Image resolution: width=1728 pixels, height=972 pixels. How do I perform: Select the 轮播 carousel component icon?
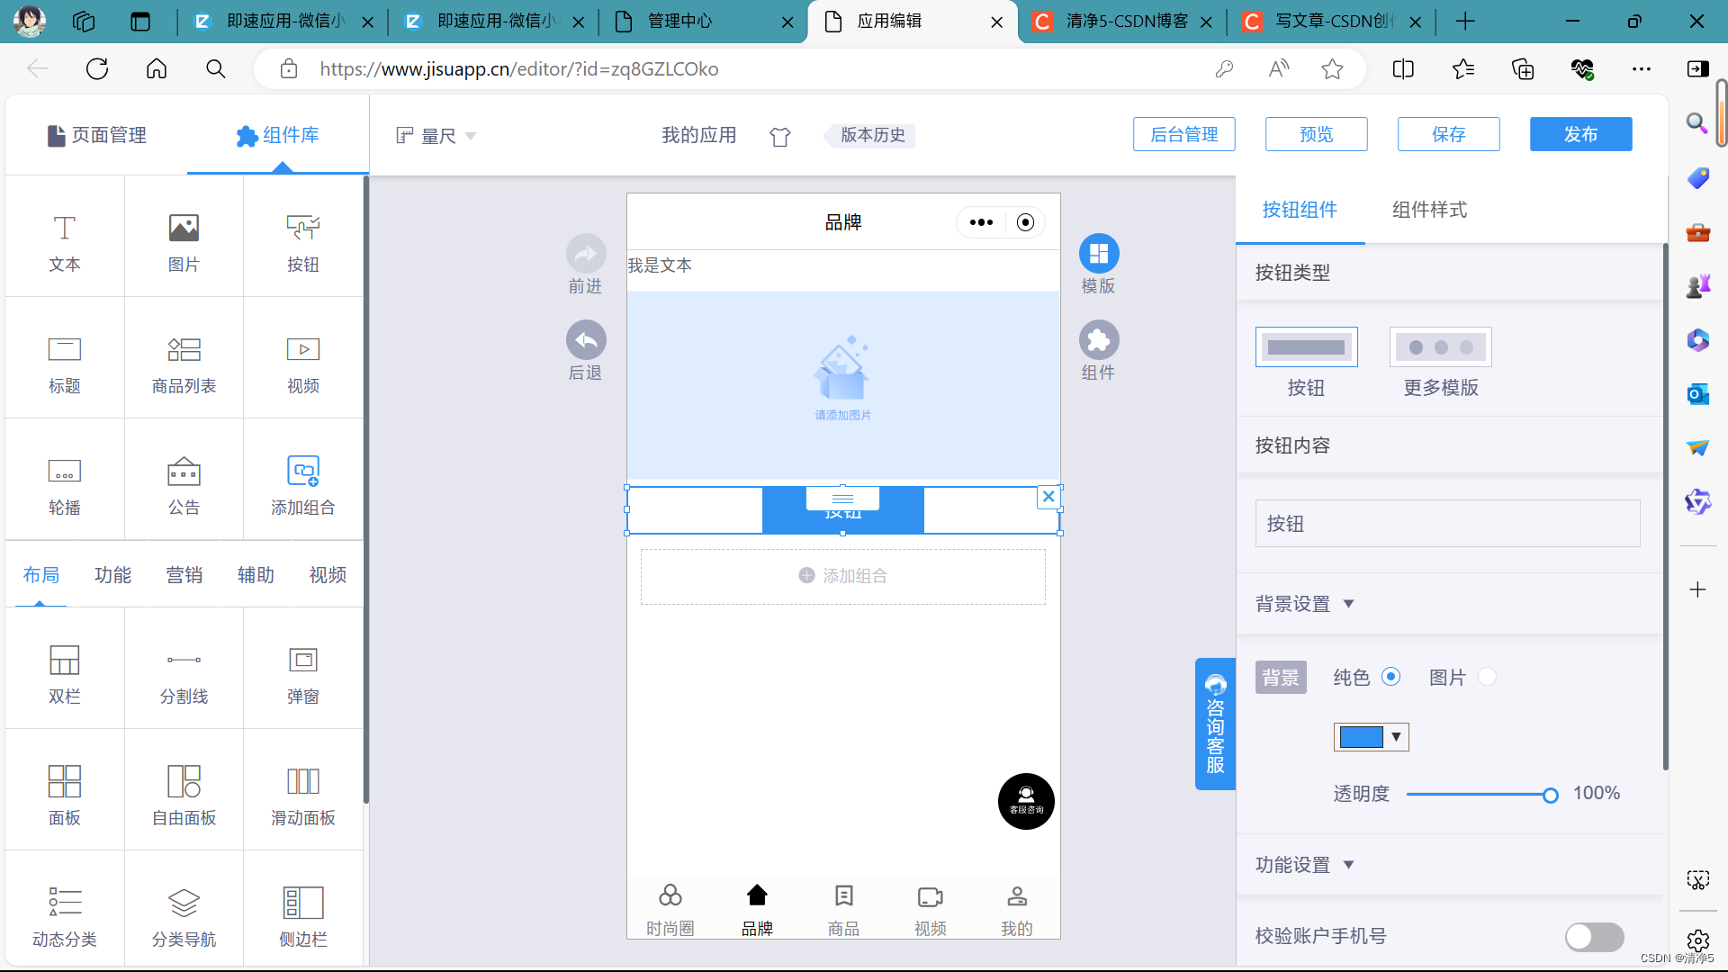pyautogui.click(x=64, y=472)
